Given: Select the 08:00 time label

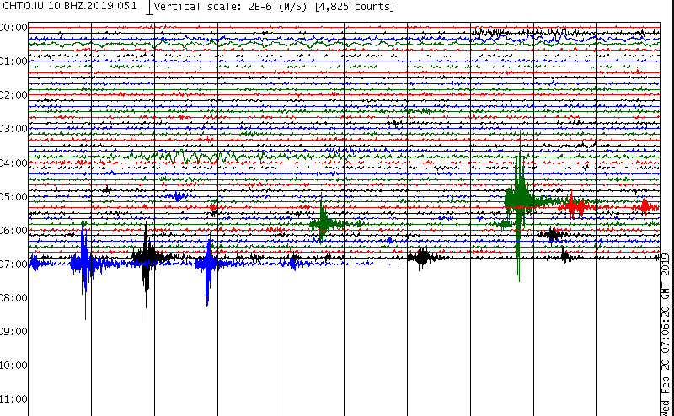Looking at the screenshot, I should click(x=13, y=298).
